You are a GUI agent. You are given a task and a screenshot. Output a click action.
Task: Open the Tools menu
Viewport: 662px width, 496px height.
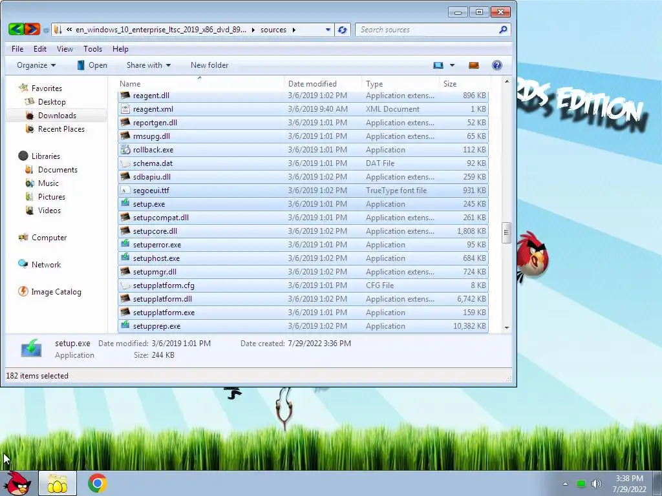92,49
